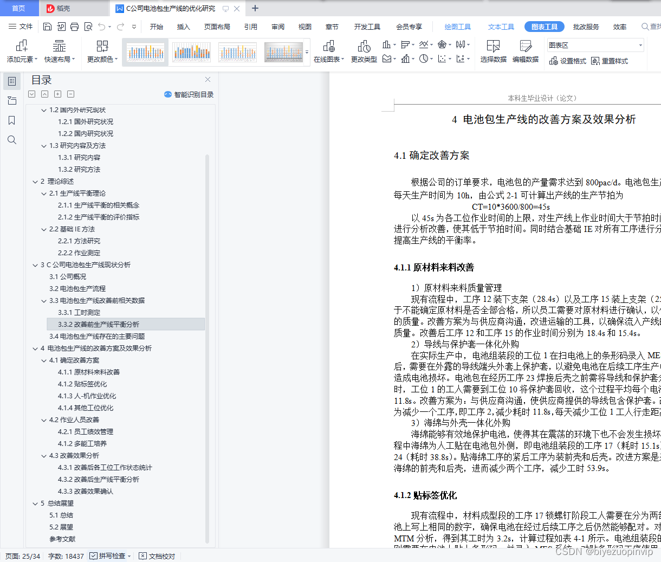Insert a column chart icon

pyautogui.click(x=387, y=45)
